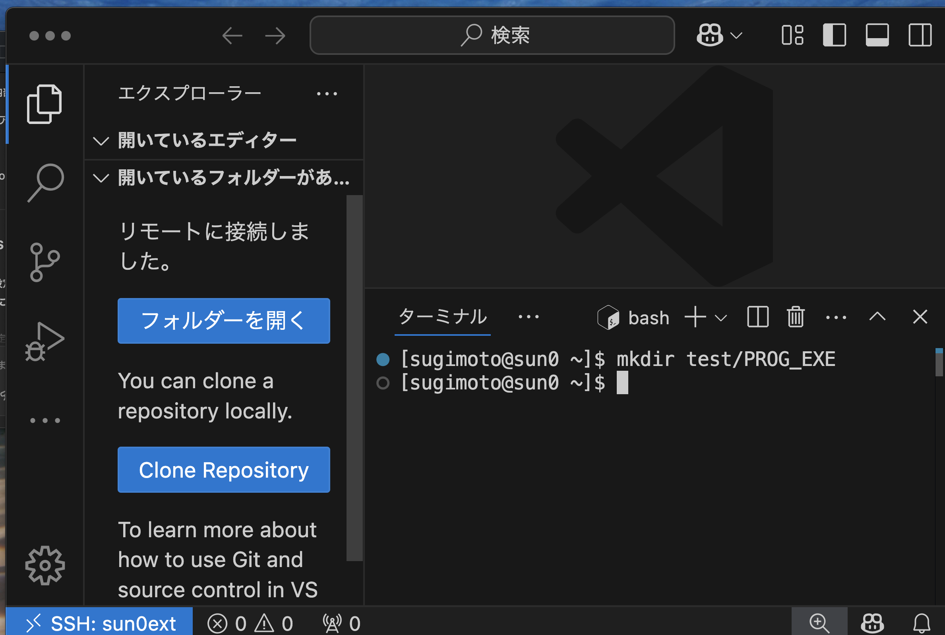Show errors count in status bar
This screenshot has width=945, height=635.
click(x=227, y=623)
